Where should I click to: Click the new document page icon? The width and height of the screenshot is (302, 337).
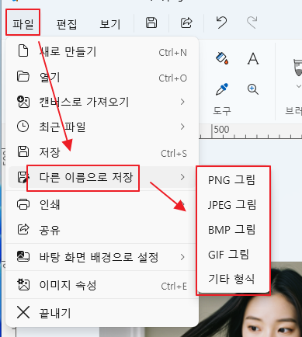[x=23, y=50]
